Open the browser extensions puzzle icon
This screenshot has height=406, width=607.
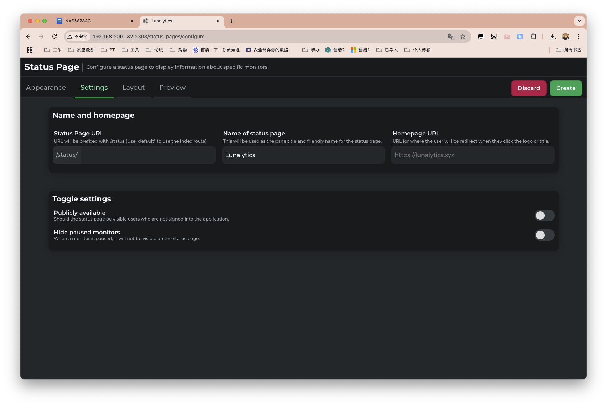(533, 37)
